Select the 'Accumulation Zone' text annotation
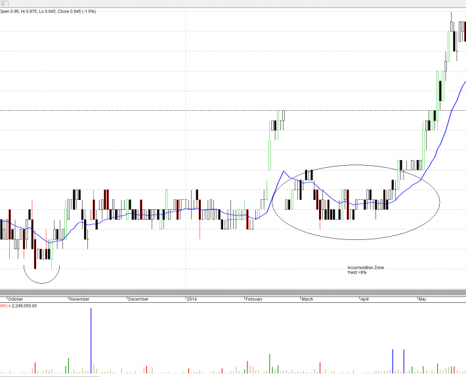The width and height of the screenshot is (466, 377). [366, 268]
